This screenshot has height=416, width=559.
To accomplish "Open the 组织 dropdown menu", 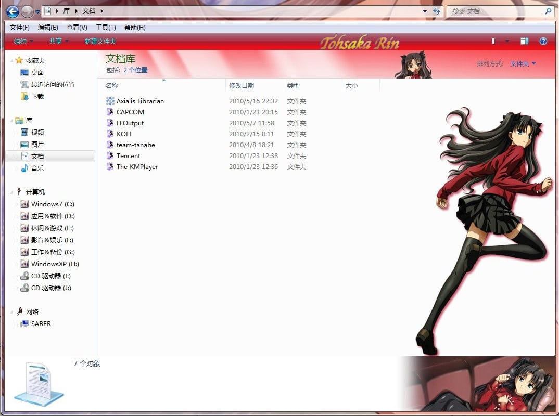I will (22, 41).
